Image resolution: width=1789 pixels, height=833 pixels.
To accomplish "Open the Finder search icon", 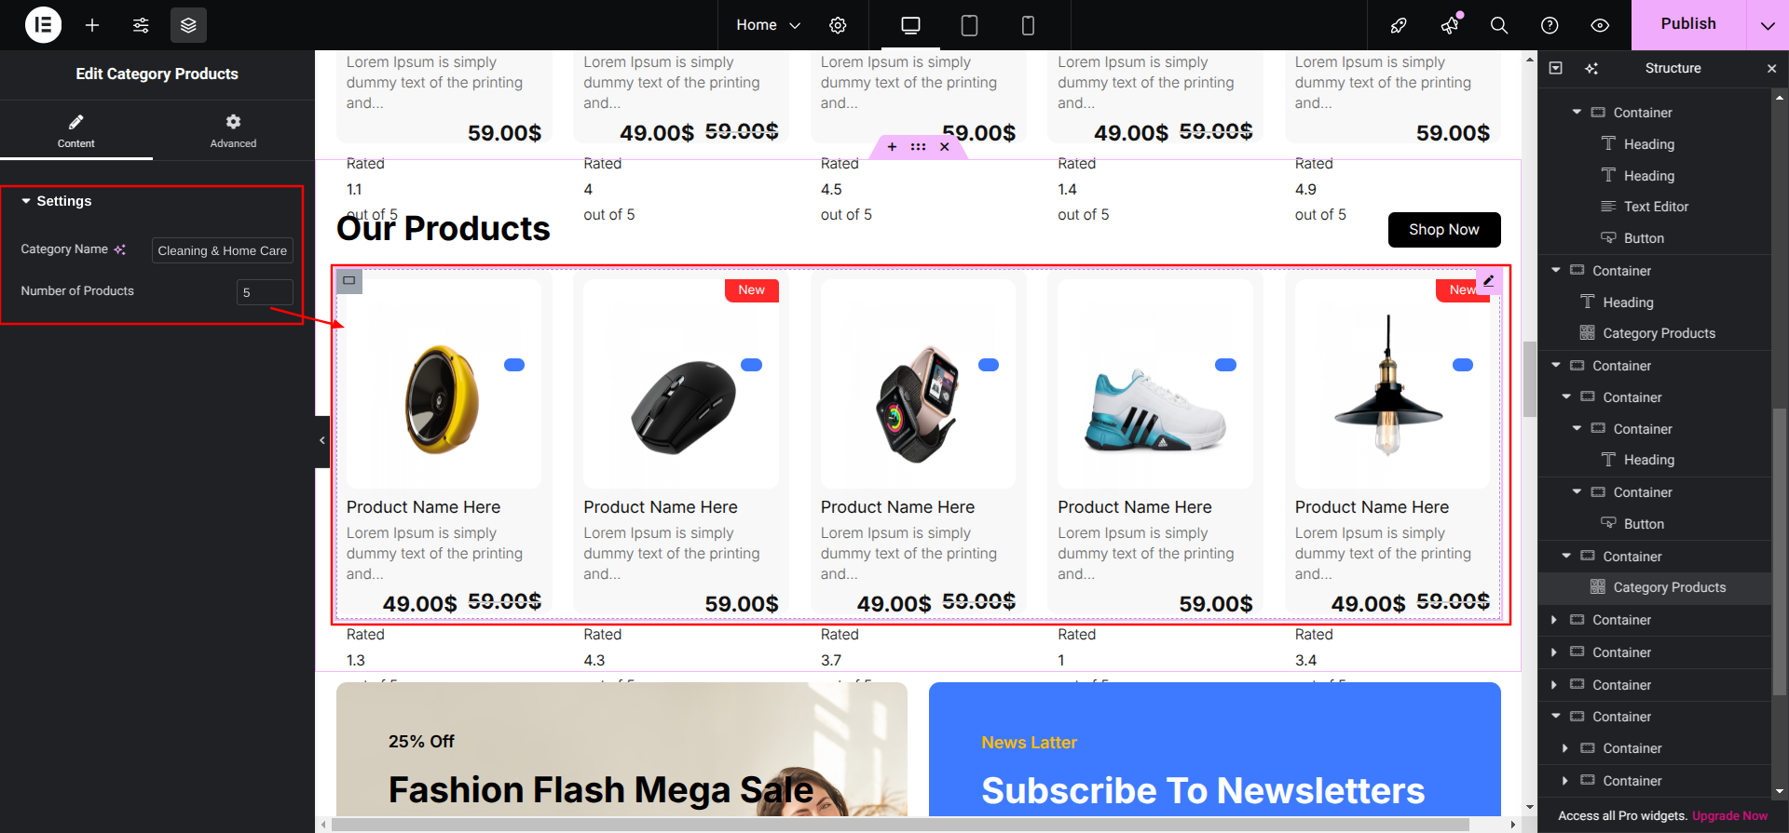I will click(x=1499, y=25).
